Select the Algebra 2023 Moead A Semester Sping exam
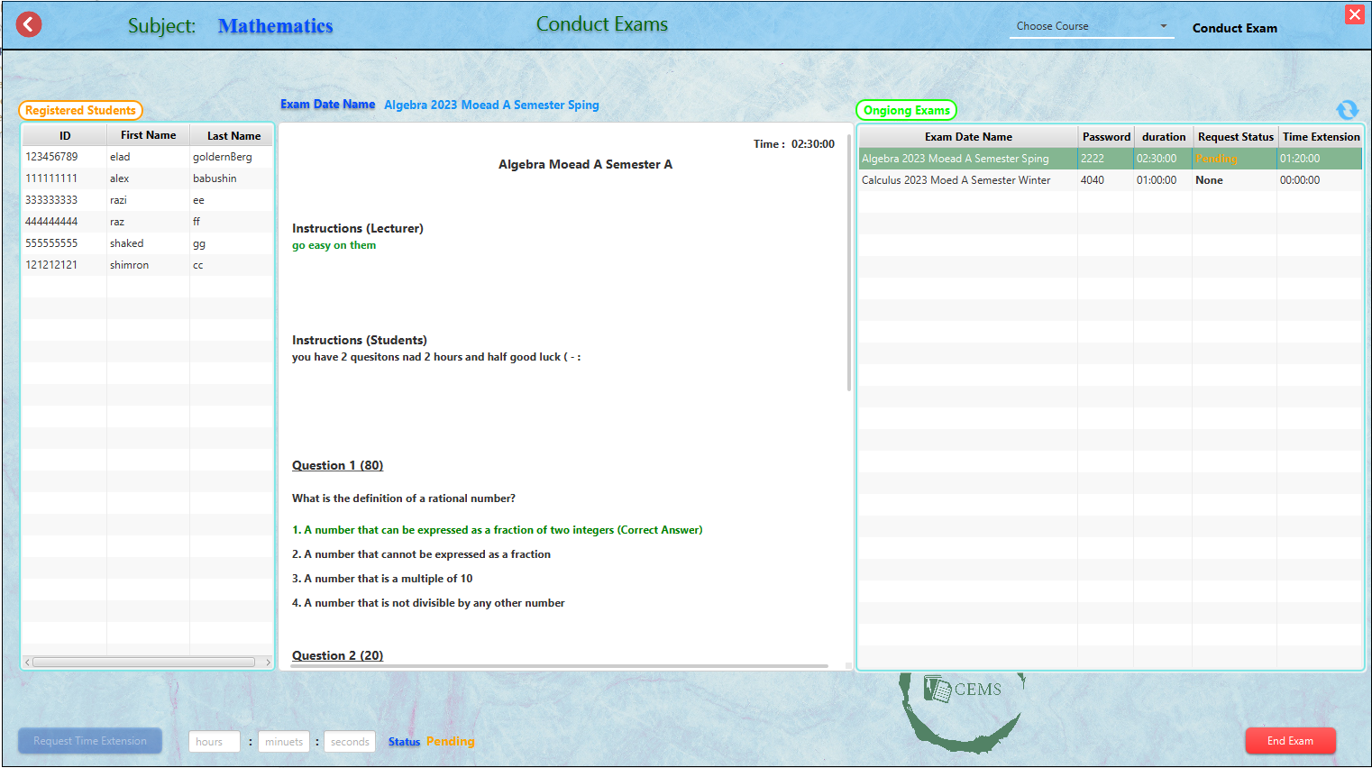Image resolution: width=1372 pixels, height=768 pixels. pyautogui.click(x=969, y=158)
